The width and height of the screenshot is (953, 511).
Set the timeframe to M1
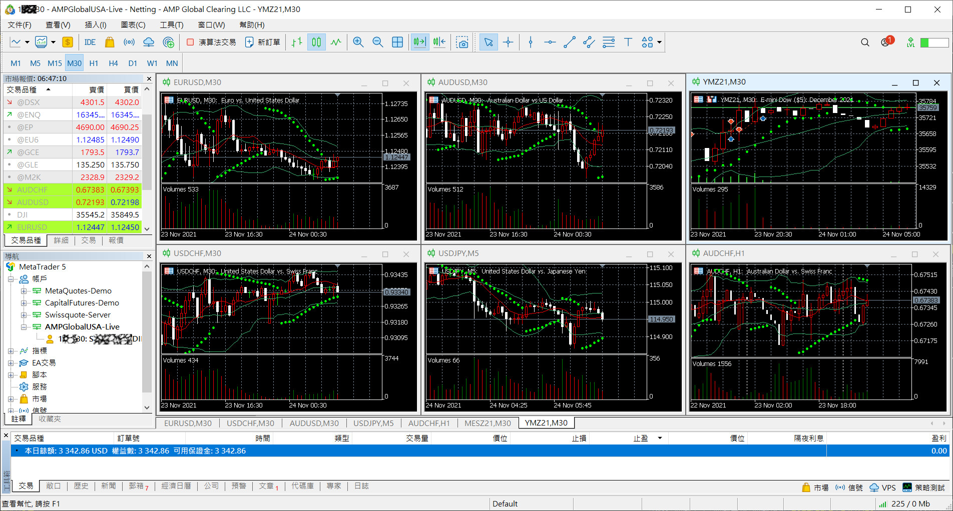pos(16,63)
